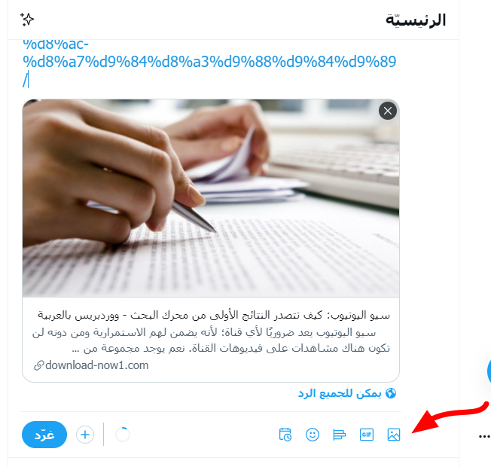Viewport: 491px width, 467px height.
Task: Add another tweet with the plus button
Action: (85, 435)
